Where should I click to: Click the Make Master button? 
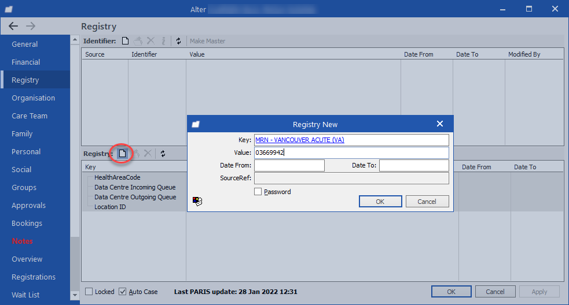pyautogui.click(x=207, y=41)
